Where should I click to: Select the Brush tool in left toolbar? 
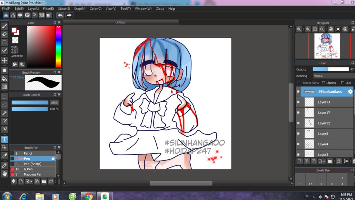tap(4, 26)
